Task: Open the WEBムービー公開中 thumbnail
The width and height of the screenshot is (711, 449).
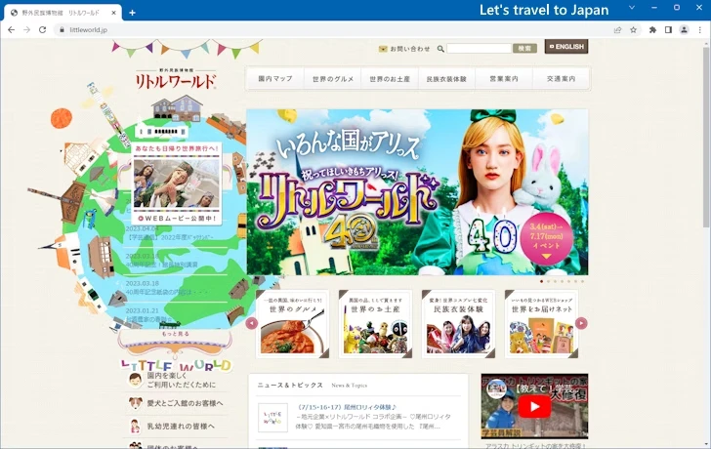Action: (x=177, y=184)
